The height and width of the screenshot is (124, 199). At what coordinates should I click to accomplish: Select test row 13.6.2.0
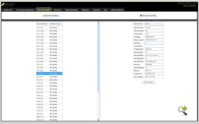49,114
